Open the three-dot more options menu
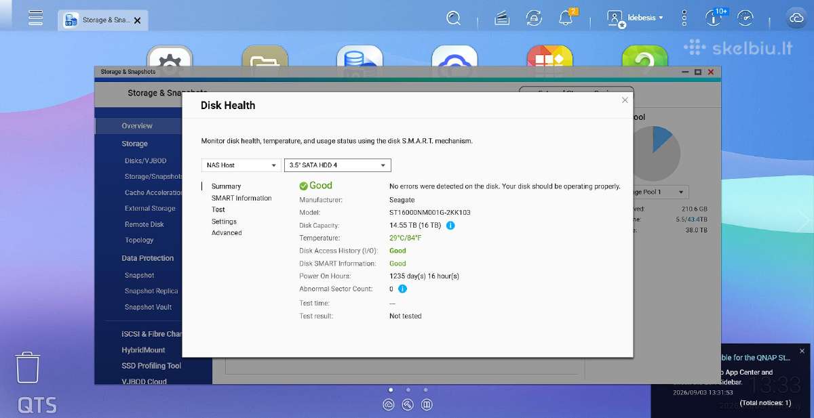This screenshot has width=814, height=418. [x=685, y=18]
